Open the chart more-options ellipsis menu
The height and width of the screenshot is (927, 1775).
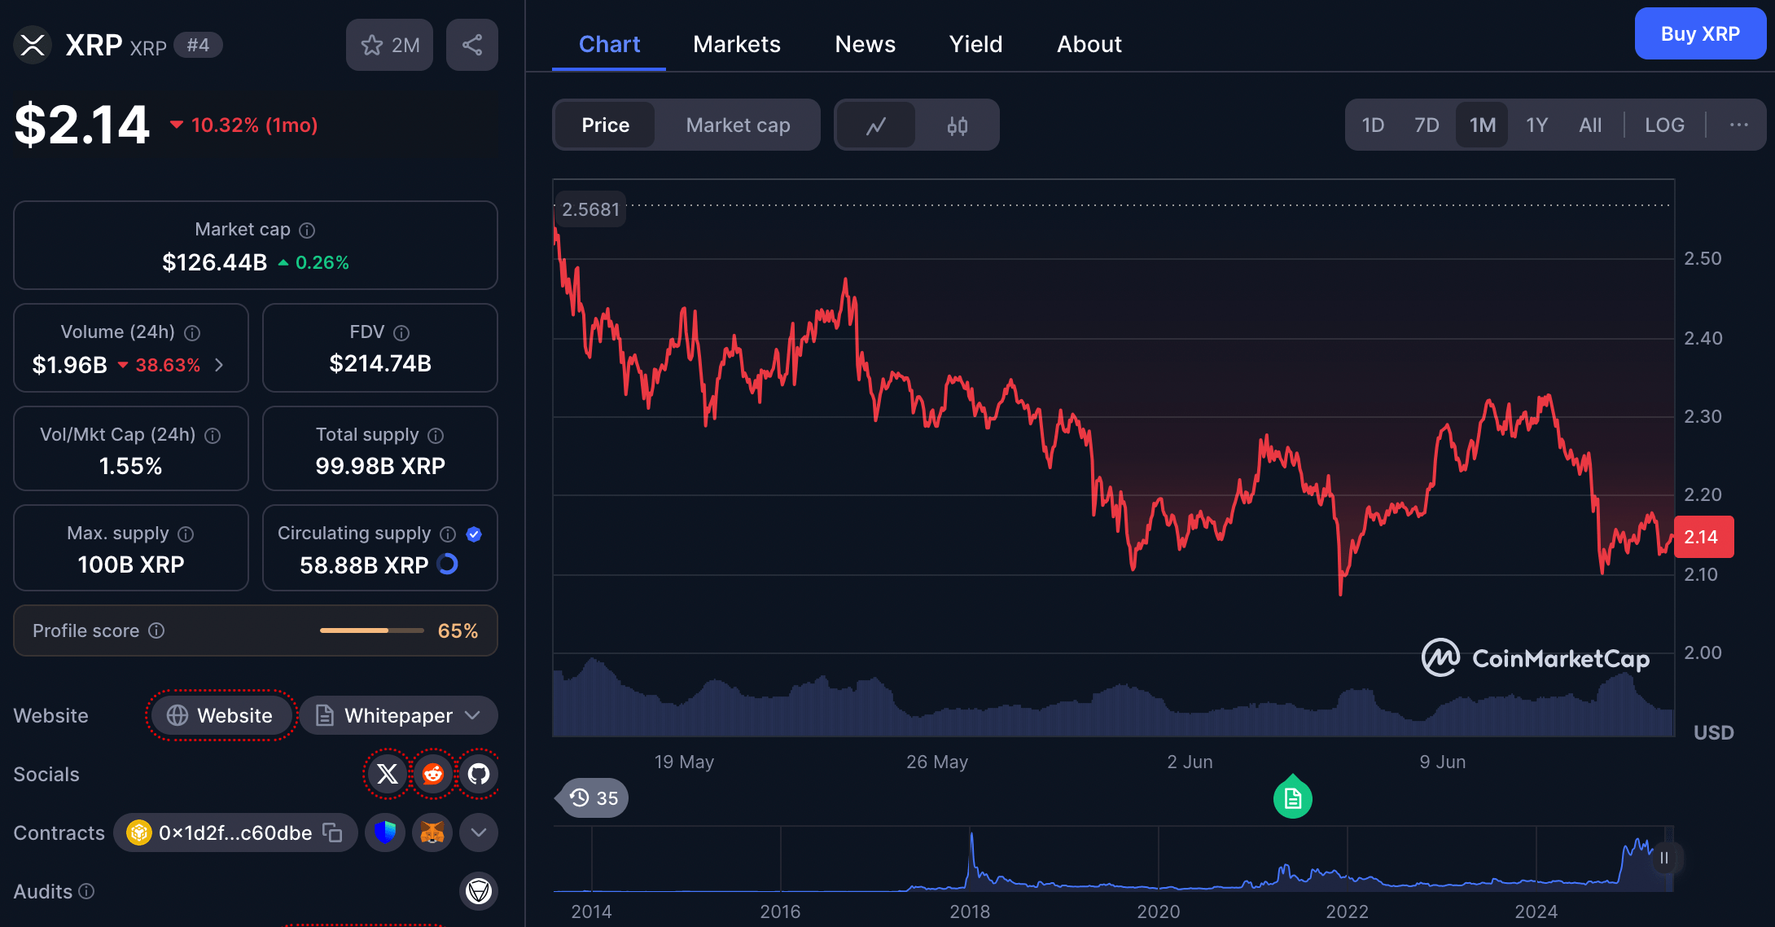[x=1739, y=125]
